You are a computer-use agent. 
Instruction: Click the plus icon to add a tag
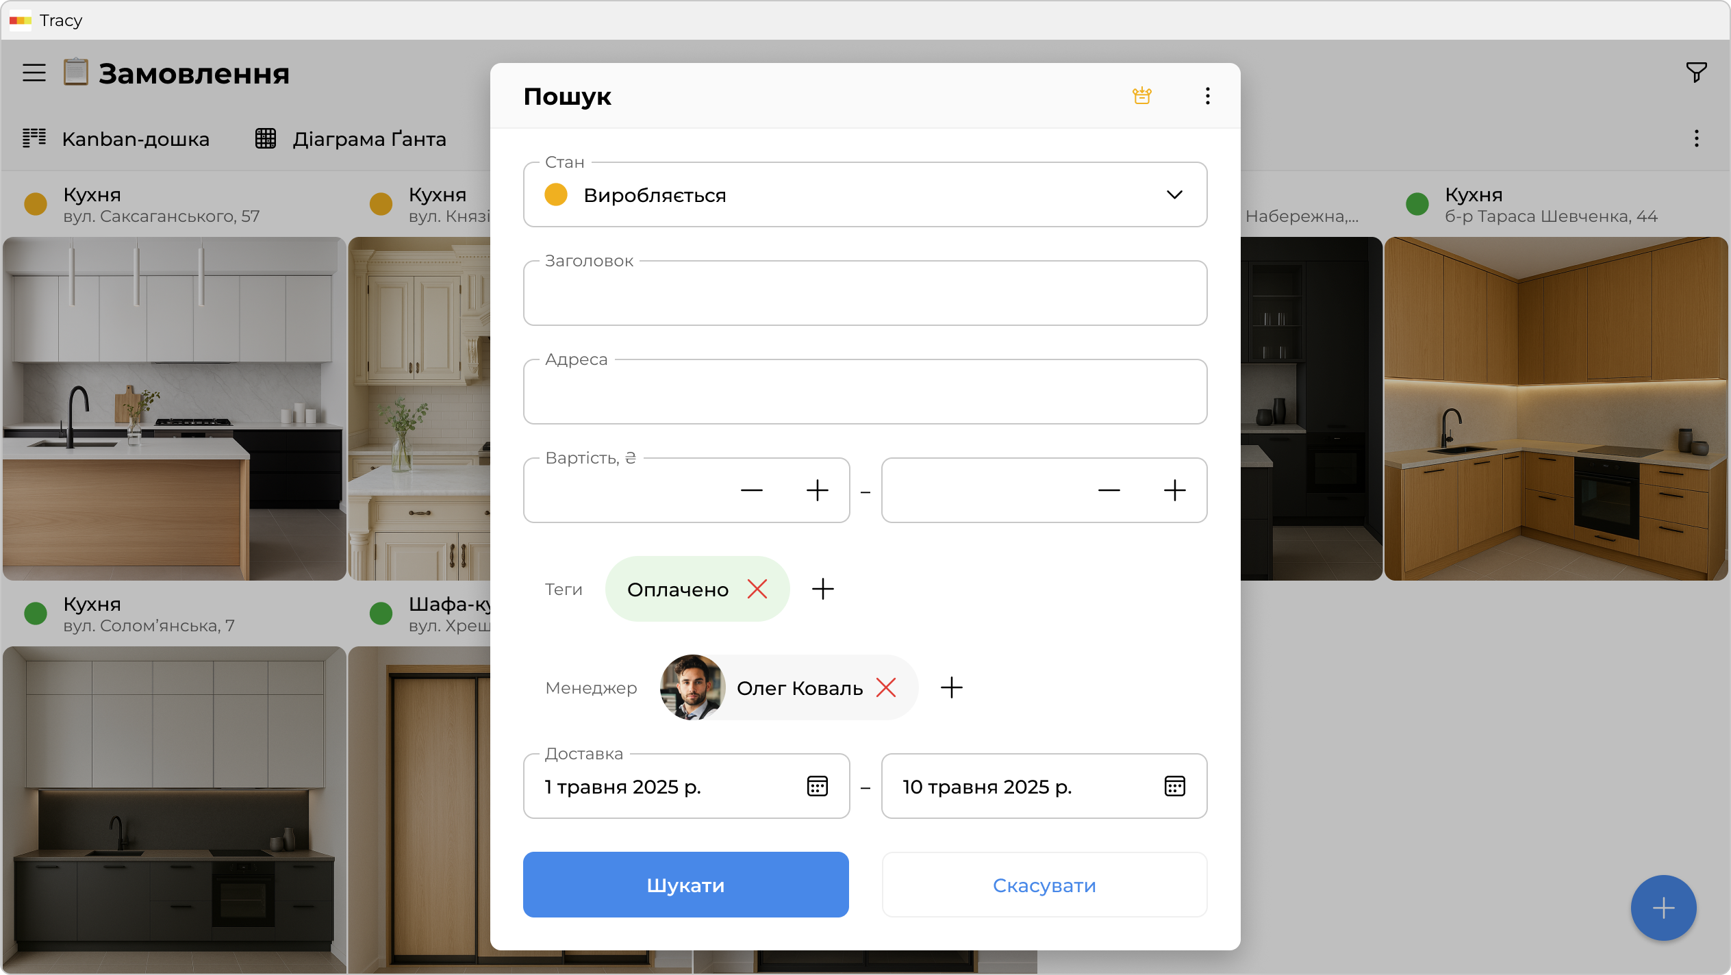coord(822,589)
